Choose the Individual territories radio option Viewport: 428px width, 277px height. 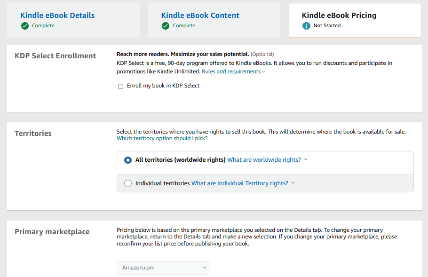point(128,183)
